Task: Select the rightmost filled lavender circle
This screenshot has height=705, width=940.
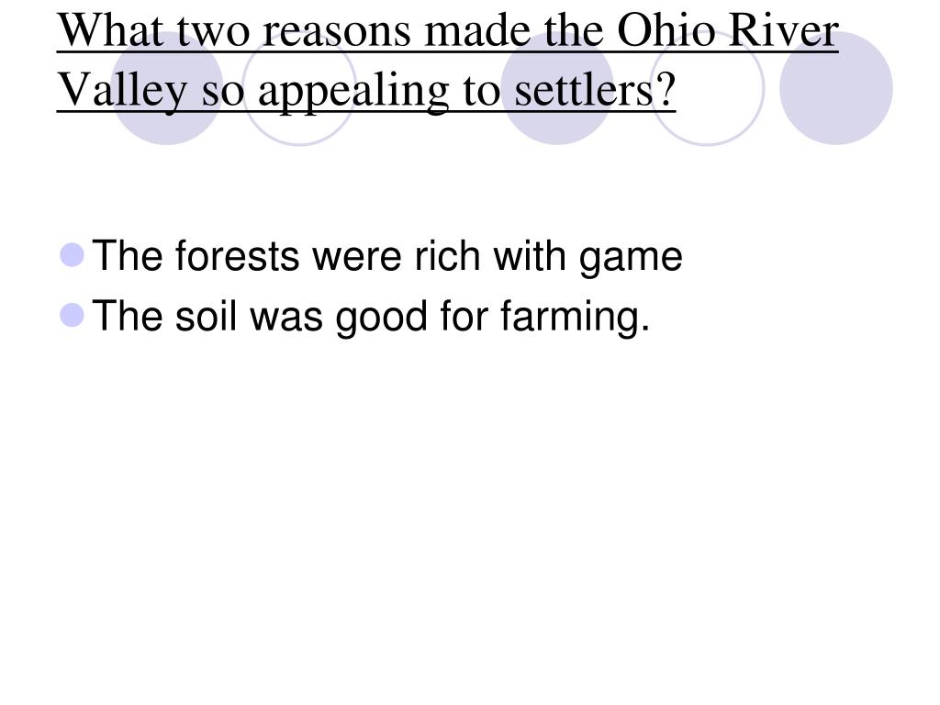Action: pos(836,88)
